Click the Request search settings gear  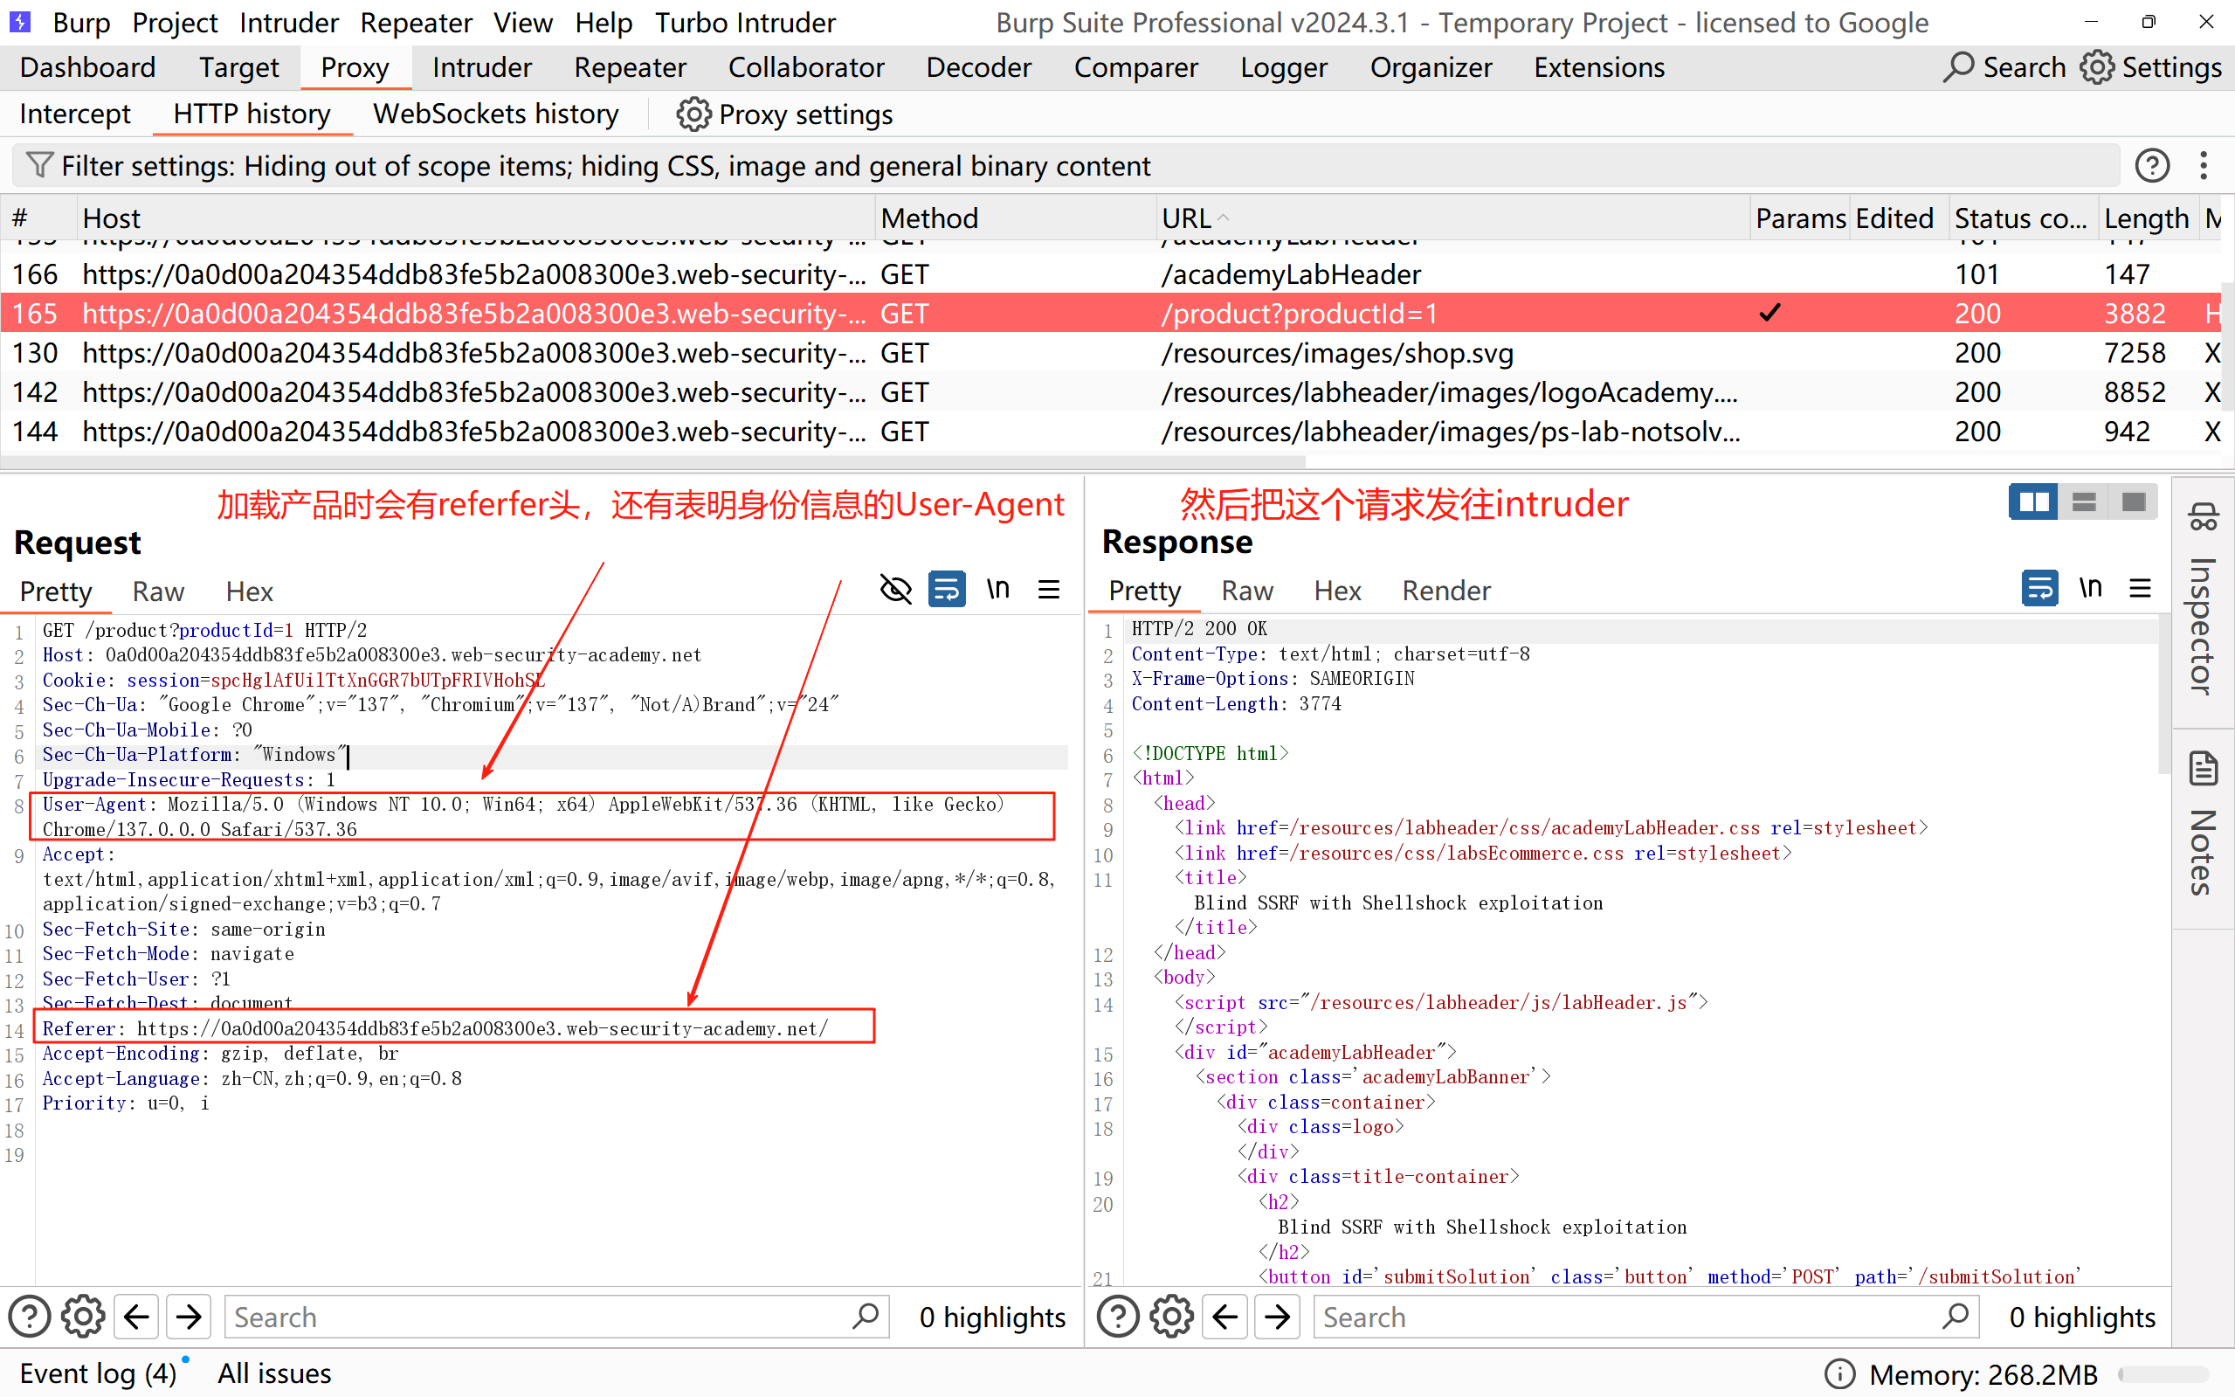click(x=83, y=1317)
